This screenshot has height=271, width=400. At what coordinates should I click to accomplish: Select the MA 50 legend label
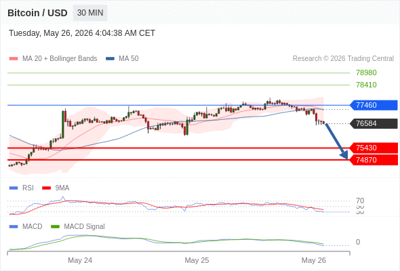129,59
